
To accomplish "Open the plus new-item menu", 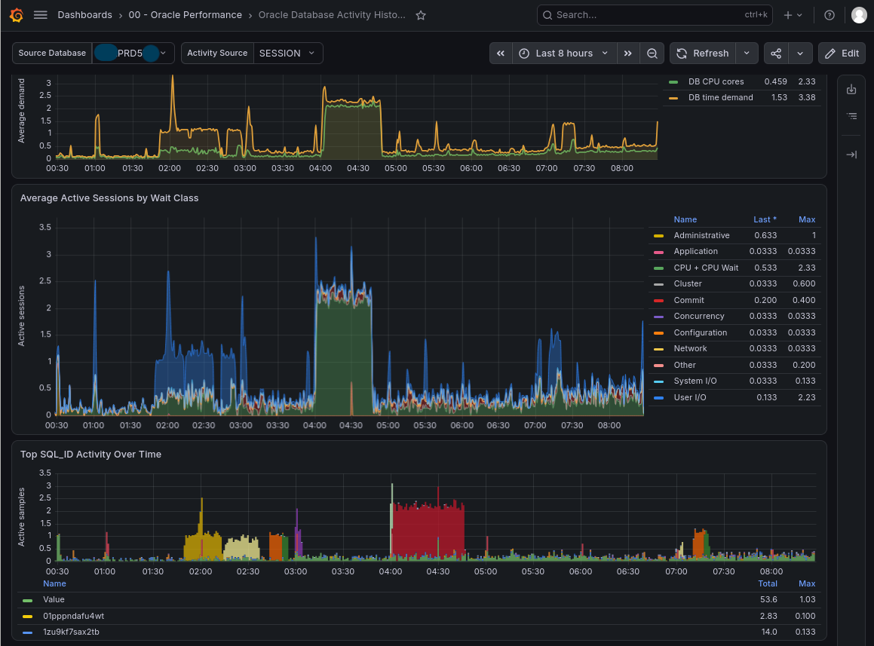I will 793,15.
